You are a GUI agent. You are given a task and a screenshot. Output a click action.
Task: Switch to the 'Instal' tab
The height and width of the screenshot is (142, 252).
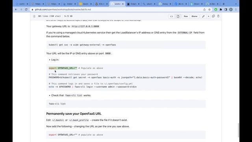click(69, 4)
